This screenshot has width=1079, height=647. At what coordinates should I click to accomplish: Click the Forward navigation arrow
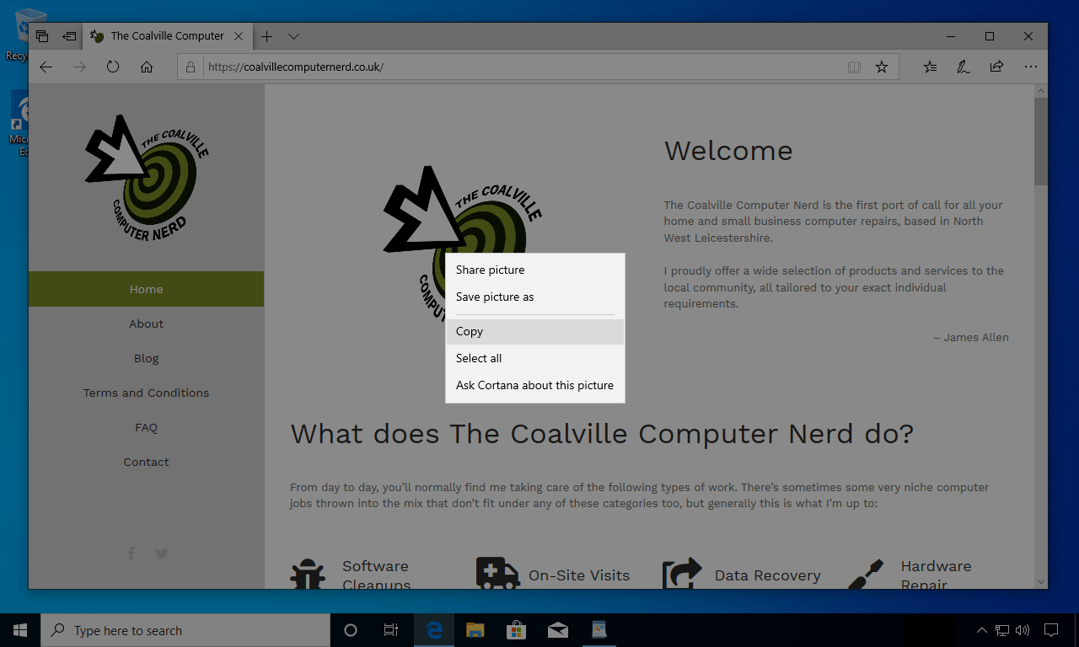[x=79, y=67]
